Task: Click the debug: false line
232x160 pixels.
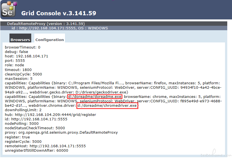Action: tap(16, 52)
